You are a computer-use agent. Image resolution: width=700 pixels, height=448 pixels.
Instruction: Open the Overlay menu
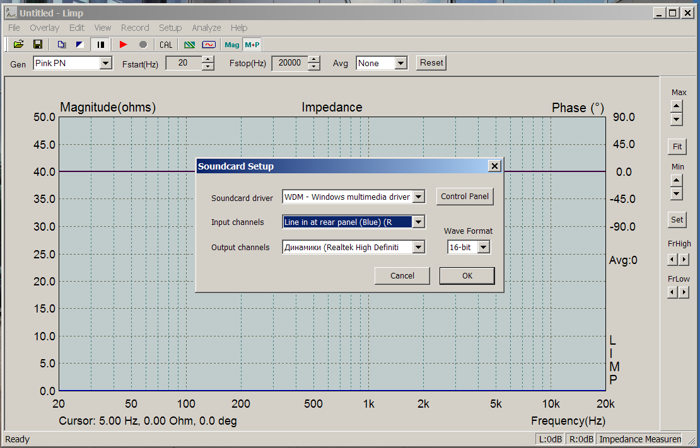[x=44, y=28]
